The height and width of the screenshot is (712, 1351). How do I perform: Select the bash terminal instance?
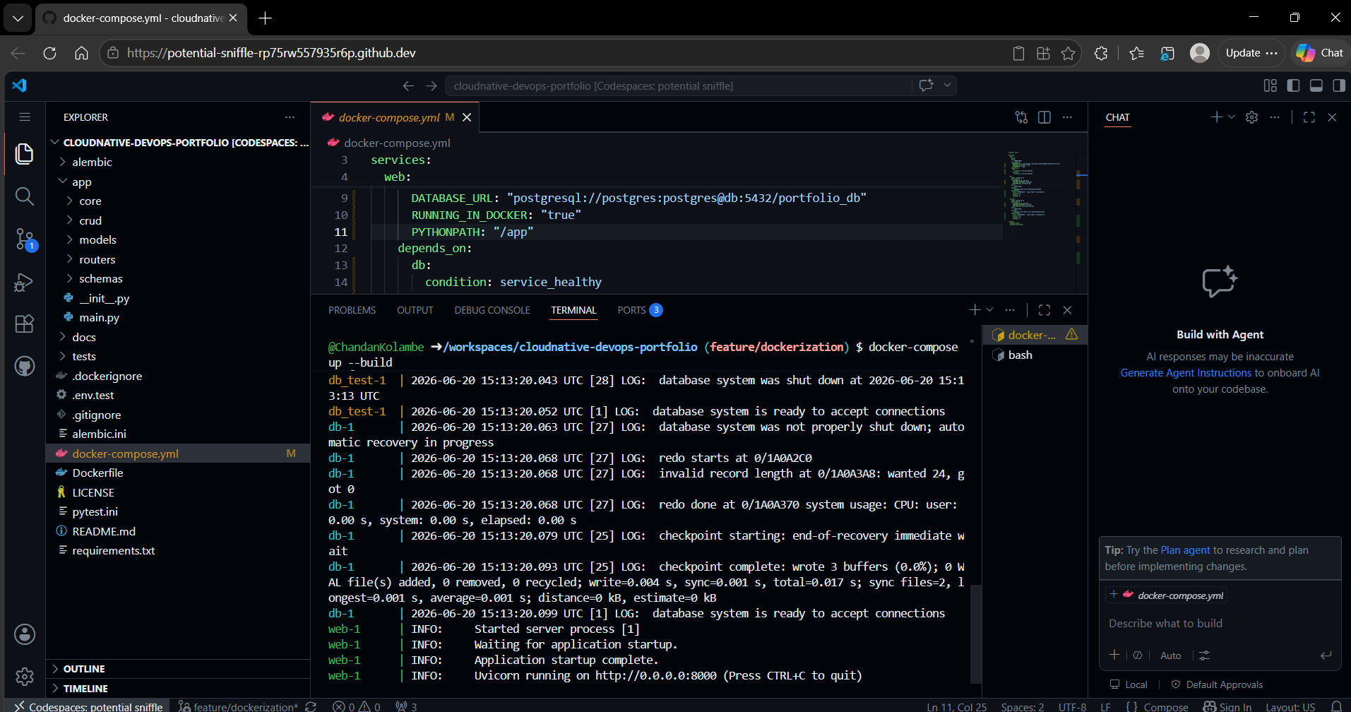[x=1035, y=355]
